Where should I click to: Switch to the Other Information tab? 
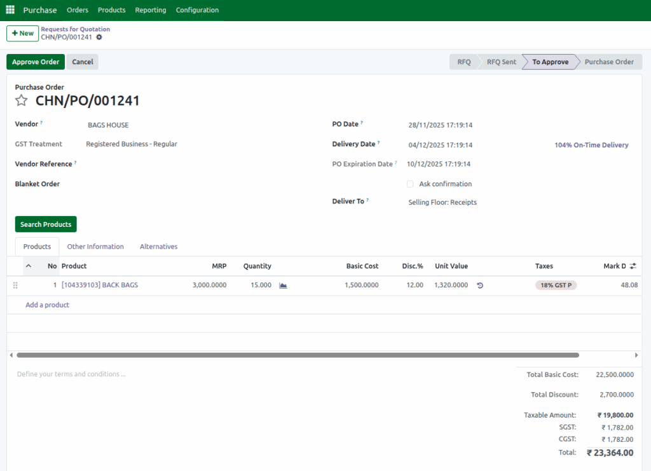[95, 247]
